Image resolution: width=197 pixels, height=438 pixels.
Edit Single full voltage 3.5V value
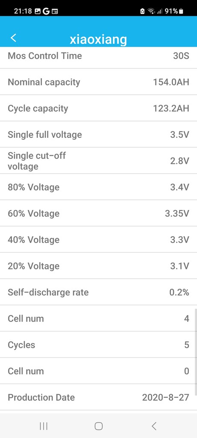tap(180, 135)
